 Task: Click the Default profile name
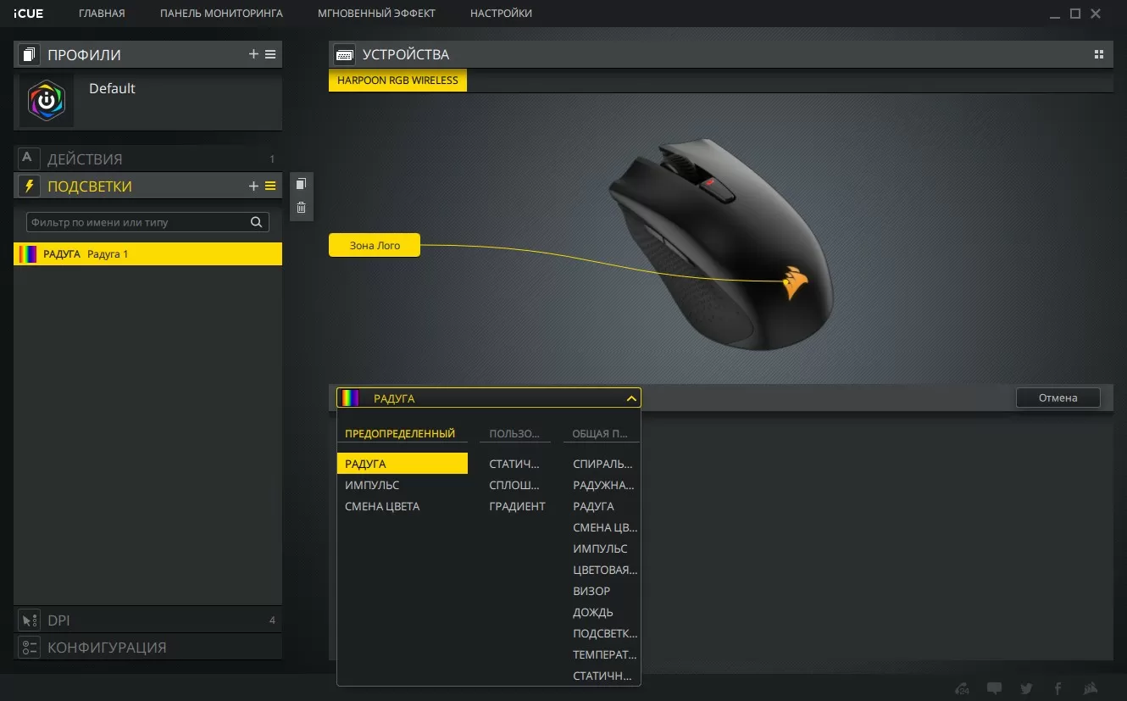point(112,88)
